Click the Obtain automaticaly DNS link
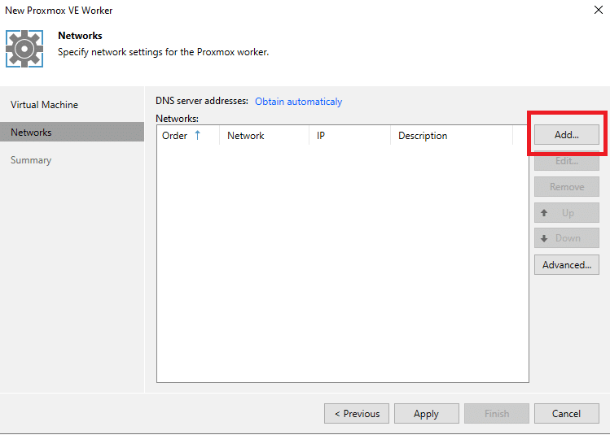The height and width of the screenshot is (435, 610). pos(298,102)
